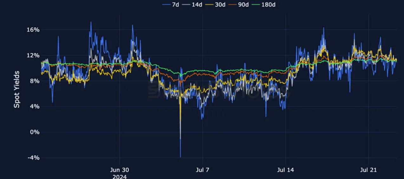The height and width of the screenshot is (179, 404).
Task: Toggle the 90d series in the legend
Action: [x=239, y=4]
